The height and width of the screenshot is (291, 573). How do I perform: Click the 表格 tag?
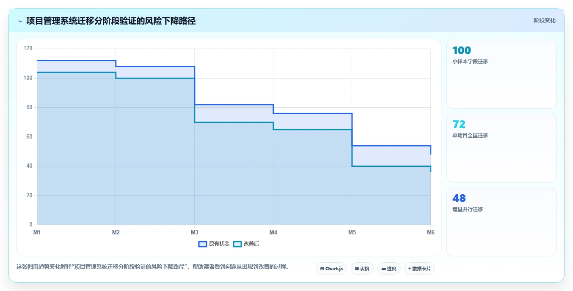point(362,269)
